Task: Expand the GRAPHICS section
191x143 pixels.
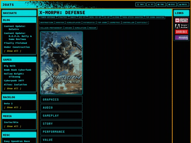Action: (x=62, y=100)
